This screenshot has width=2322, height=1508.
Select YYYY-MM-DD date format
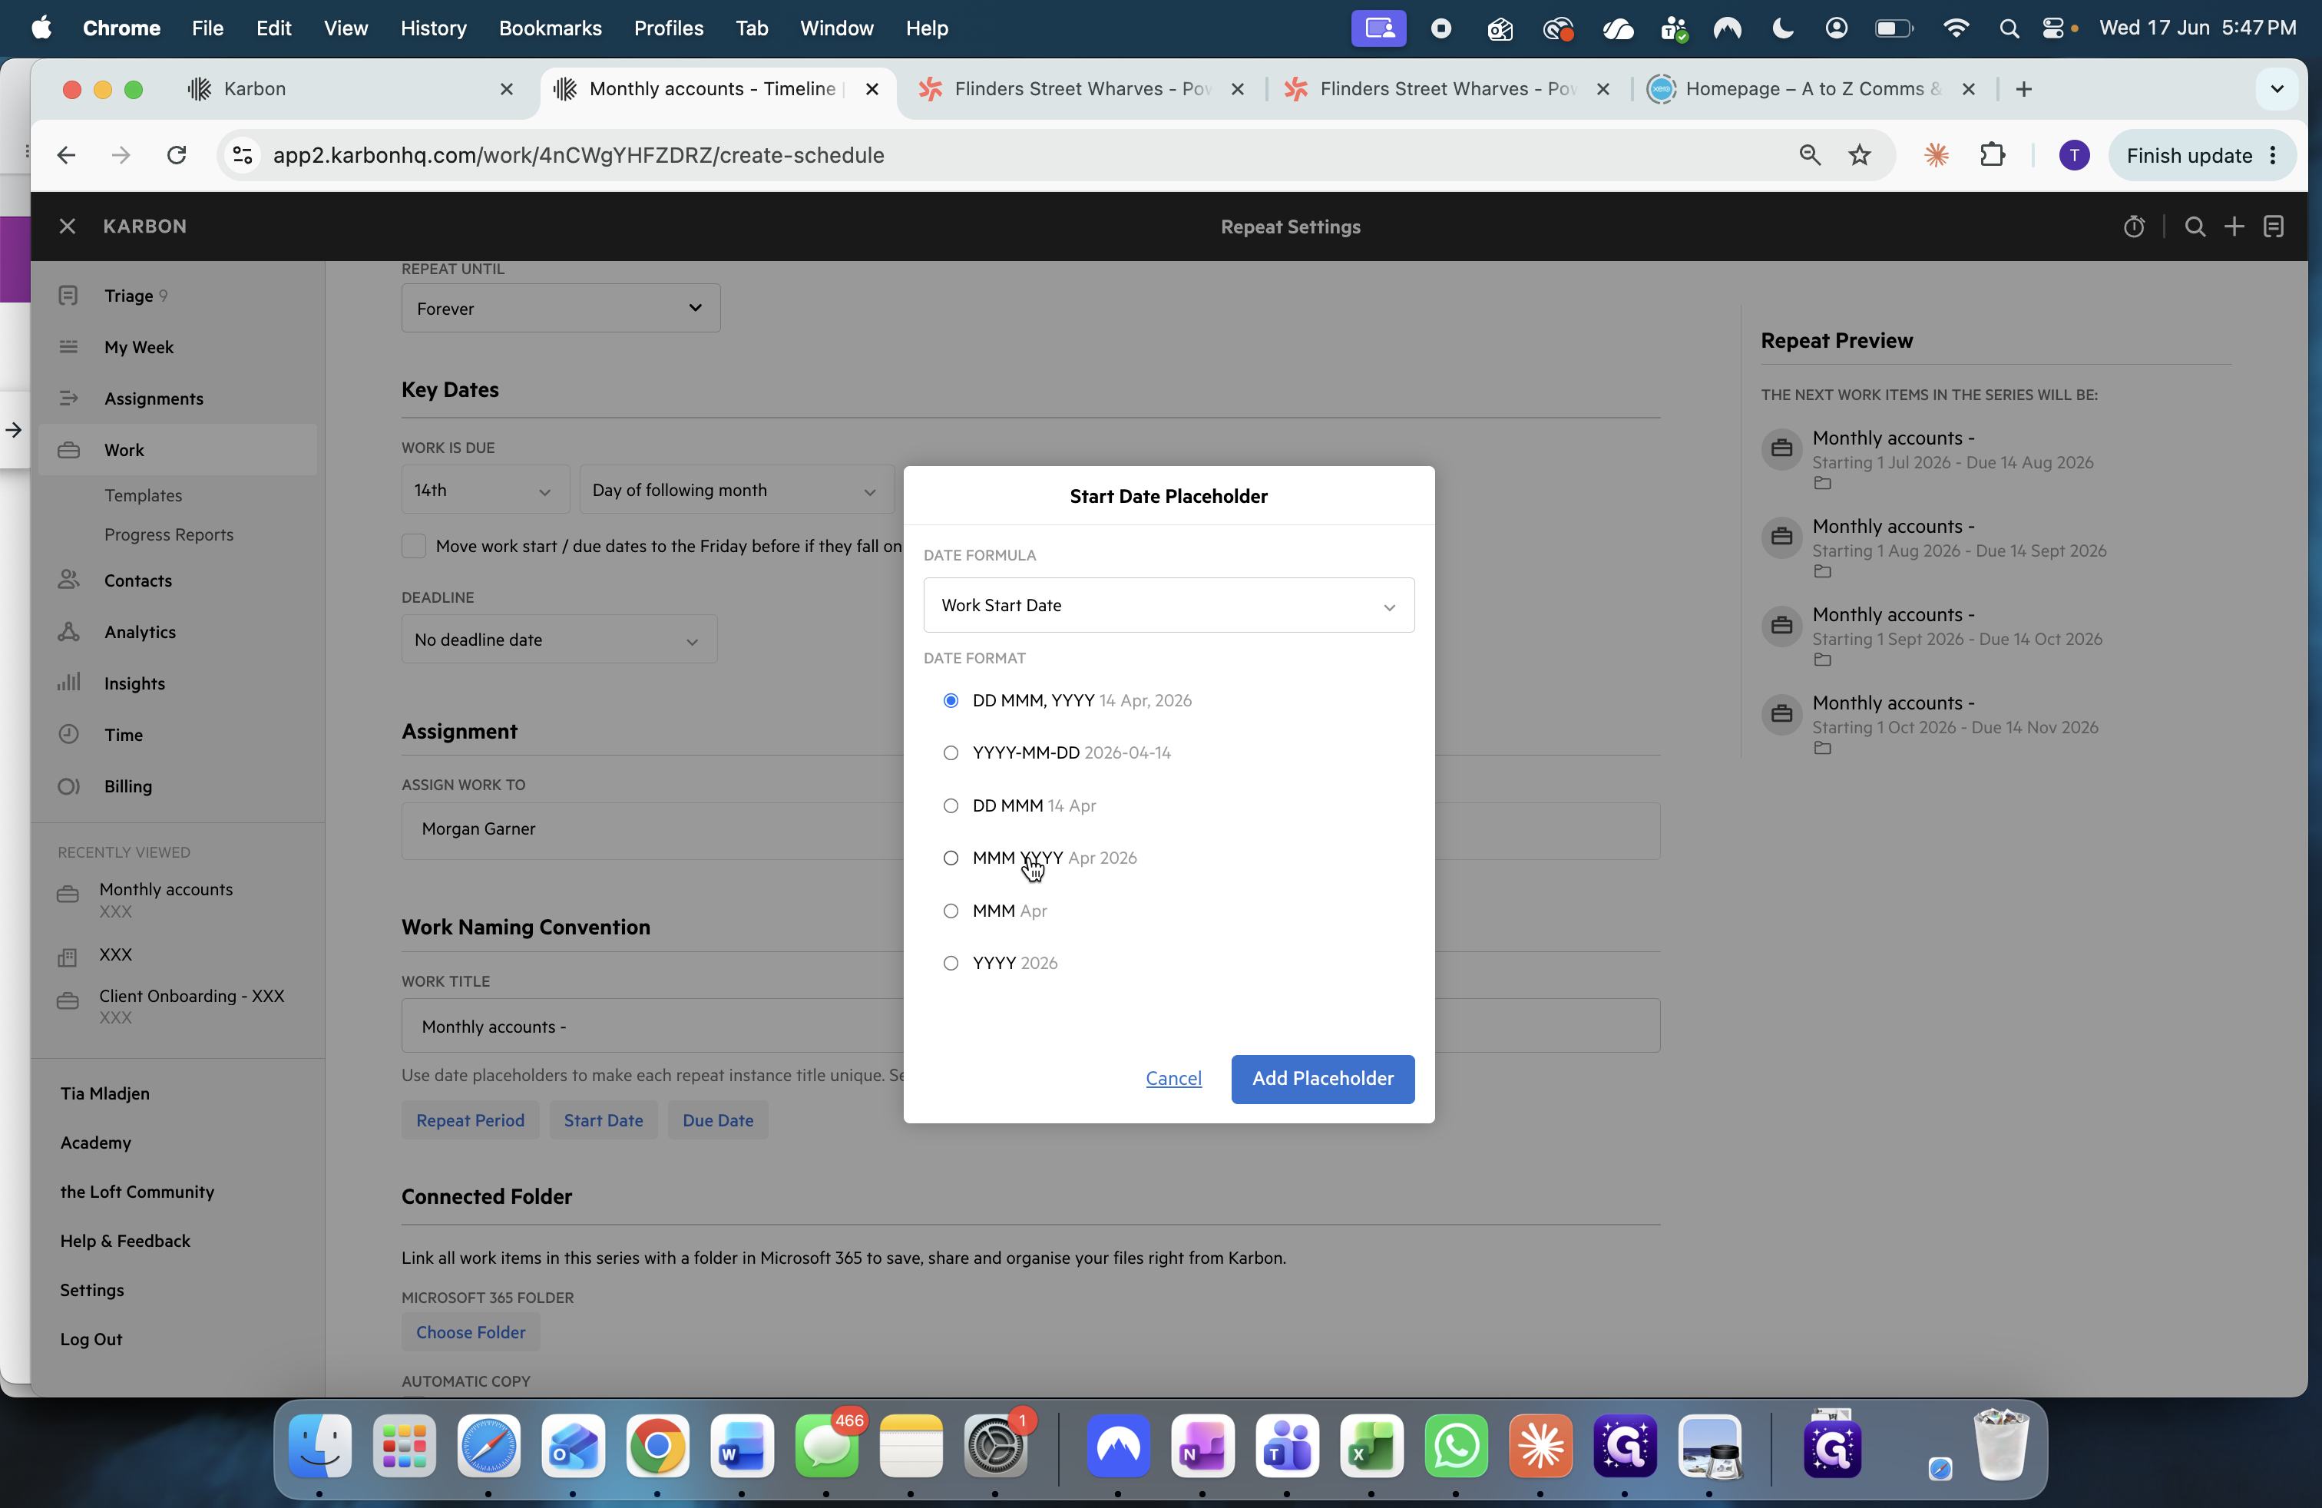pos(951,753)
